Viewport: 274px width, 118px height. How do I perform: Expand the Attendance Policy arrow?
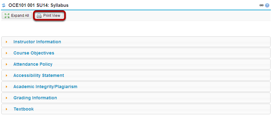7,64
